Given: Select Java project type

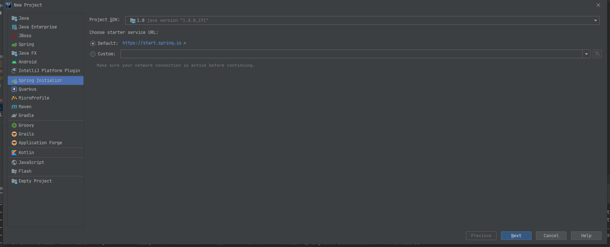Looking at the screenshot, I should [46, 18].
